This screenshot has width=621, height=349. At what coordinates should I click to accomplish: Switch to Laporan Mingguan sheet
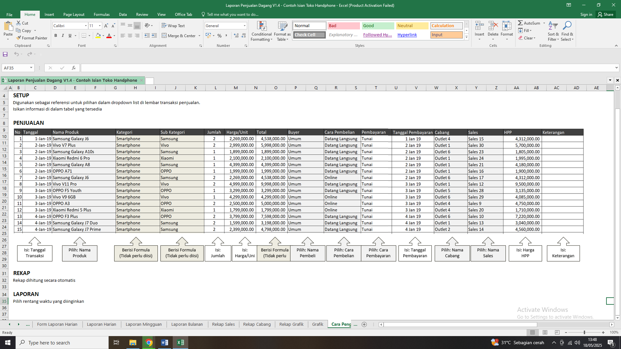[x=144, y=324]
